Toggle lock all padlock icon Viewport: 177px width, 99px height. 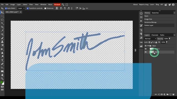pos(156,42)
